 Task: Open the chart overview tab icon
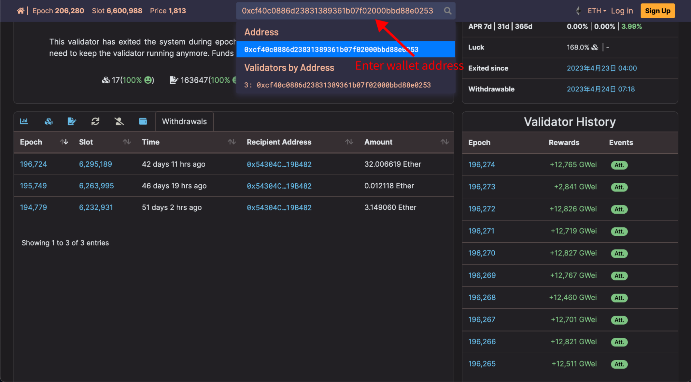pyautogui.click(x=24, y=121)
